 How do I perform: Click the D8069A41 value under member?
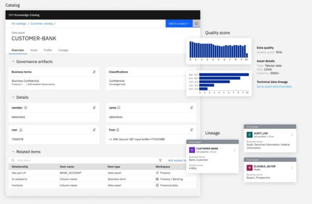(x=18, y=117)
